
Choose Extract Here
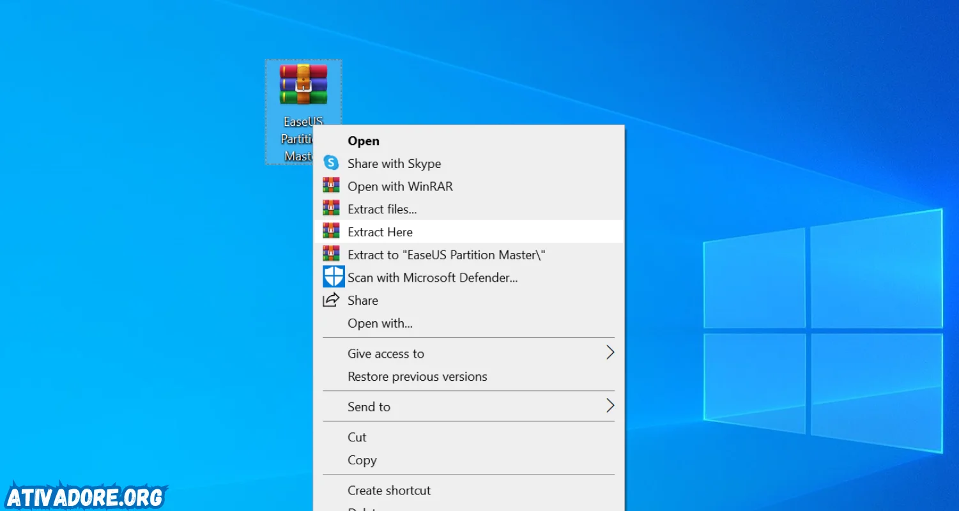(x=469, y=231)
